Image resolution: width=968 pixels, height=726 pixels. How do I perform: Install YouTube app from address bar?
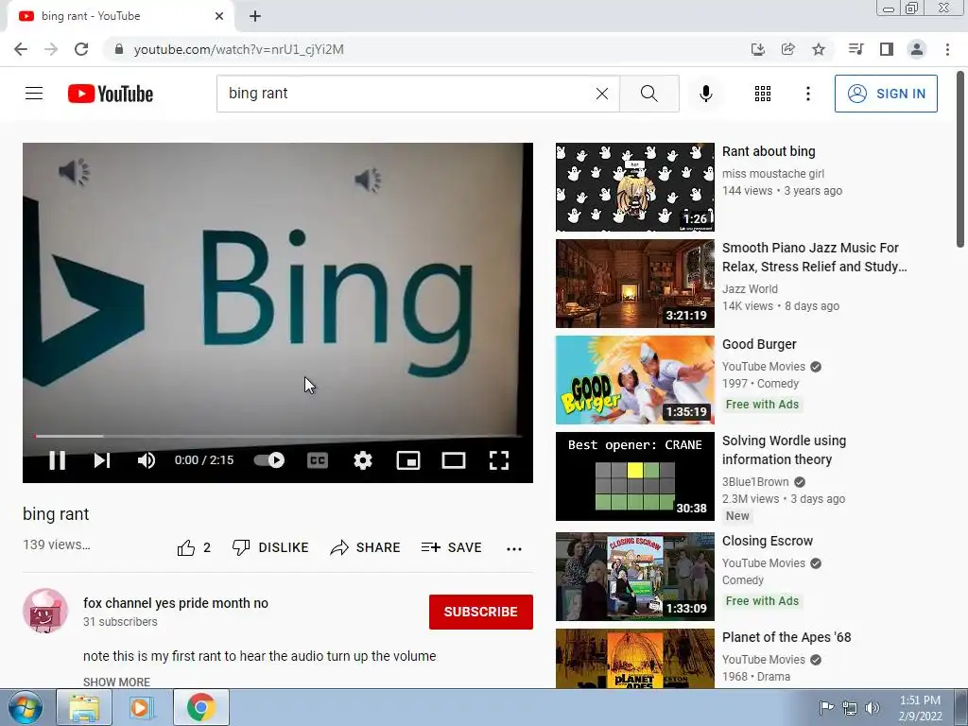(757, 49)
